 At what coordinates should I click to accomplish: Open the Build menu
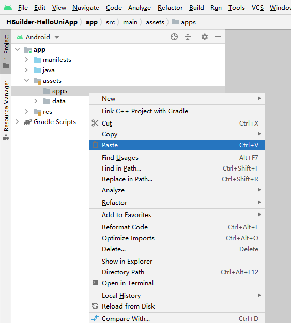pyautogui.click(x=196, y=8)
